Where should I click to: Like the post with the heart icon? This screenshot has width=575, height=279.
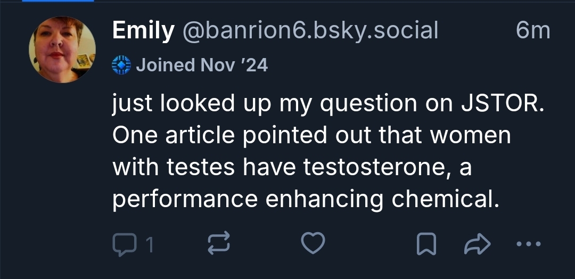tap(313, 244)
